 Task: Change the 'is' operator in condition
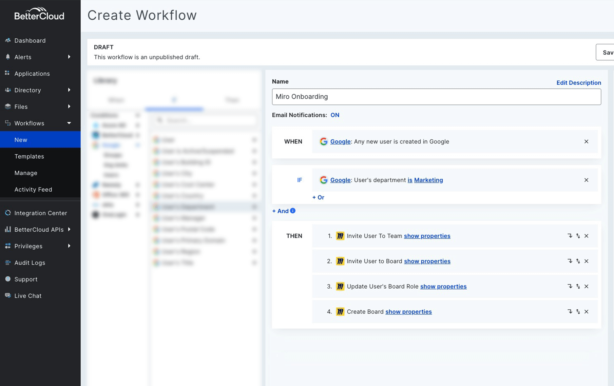tap(410, 180)
